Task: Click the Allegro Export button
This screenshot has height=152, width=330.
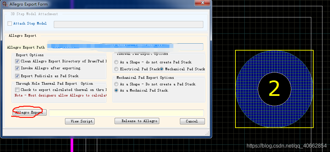Action: click(30, 112)
